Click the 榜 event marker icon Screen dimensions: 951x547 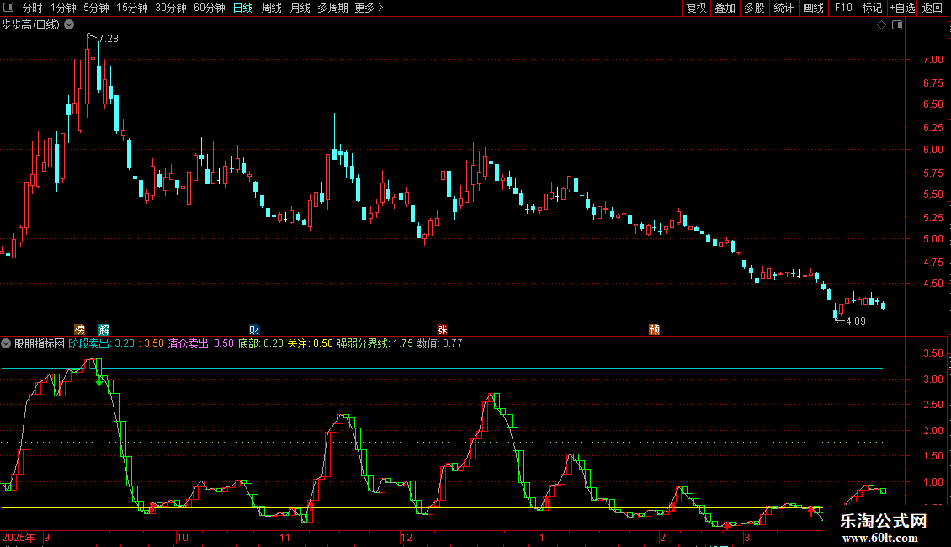coord(80,329)
